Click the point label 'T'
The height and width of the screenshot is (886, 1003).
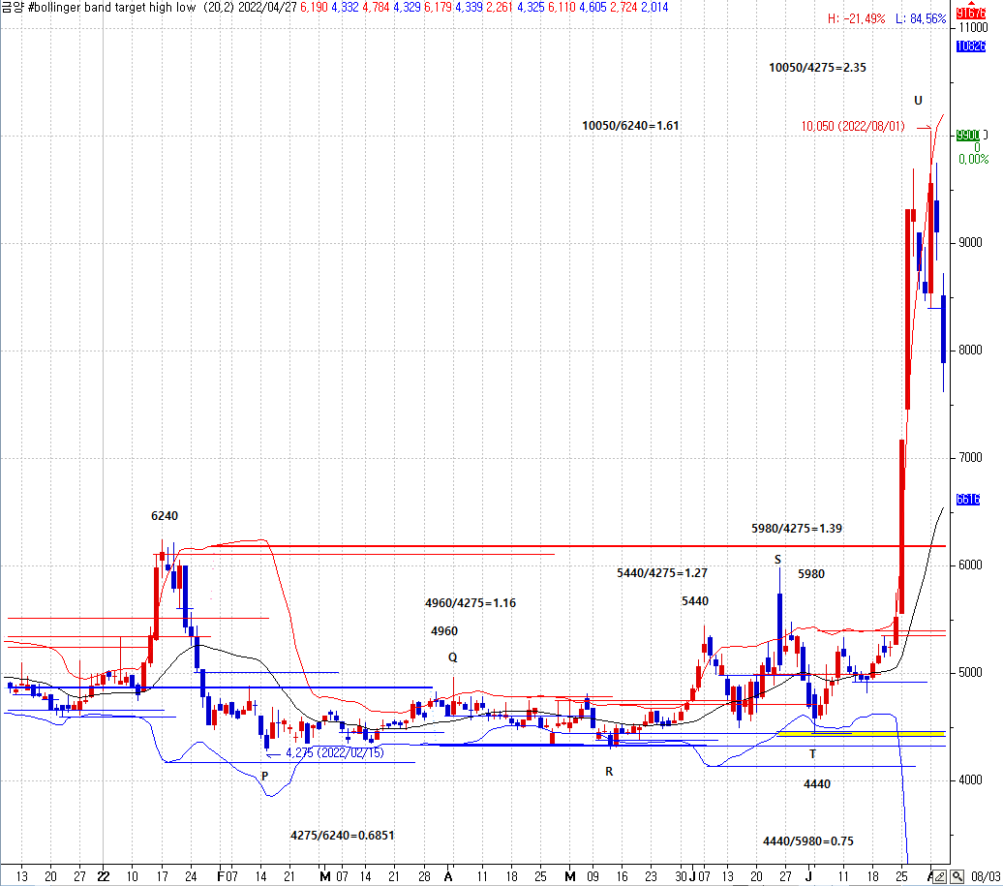pos(813,754)
